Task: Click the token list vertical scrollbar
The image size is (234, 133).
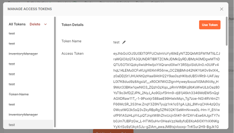Action: click(55, 72)
